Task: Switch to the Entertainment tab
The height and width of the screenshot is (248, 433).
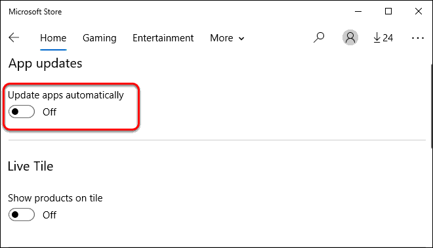Action: point(163,38)
